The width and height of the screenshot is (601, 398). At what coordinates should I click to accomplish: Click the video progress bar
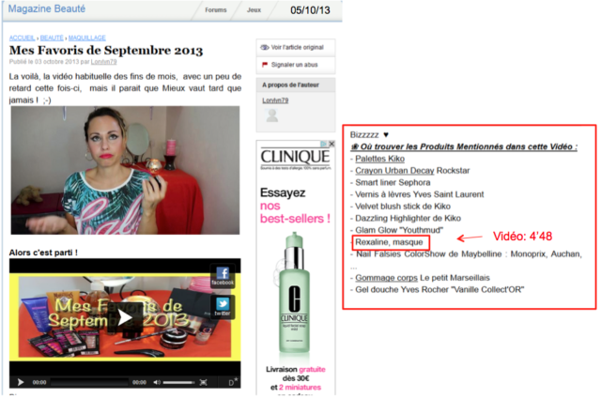(x=89, y=382)
